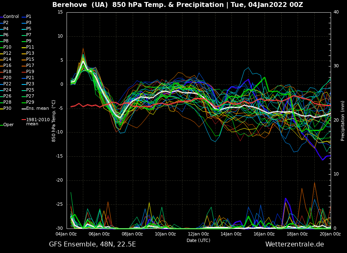347x253 pixels.
Task: Select the Oper legend entry
Action: click(8, 125)
